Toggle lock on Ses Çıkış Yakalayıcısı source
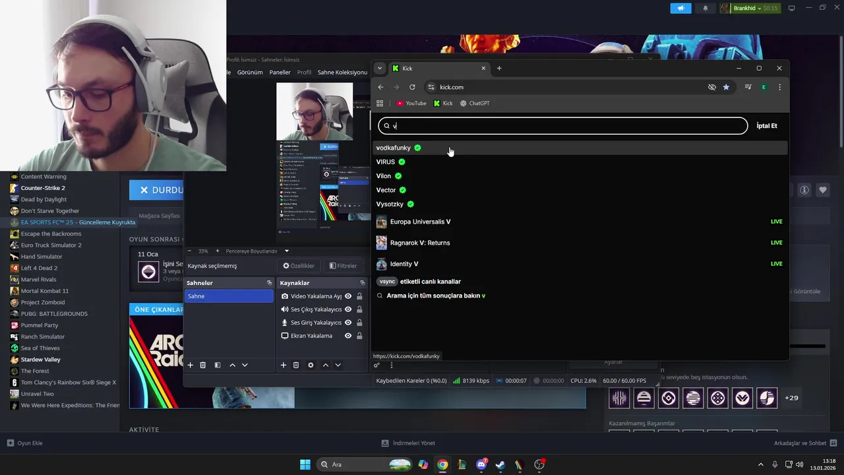 (359, 309)
